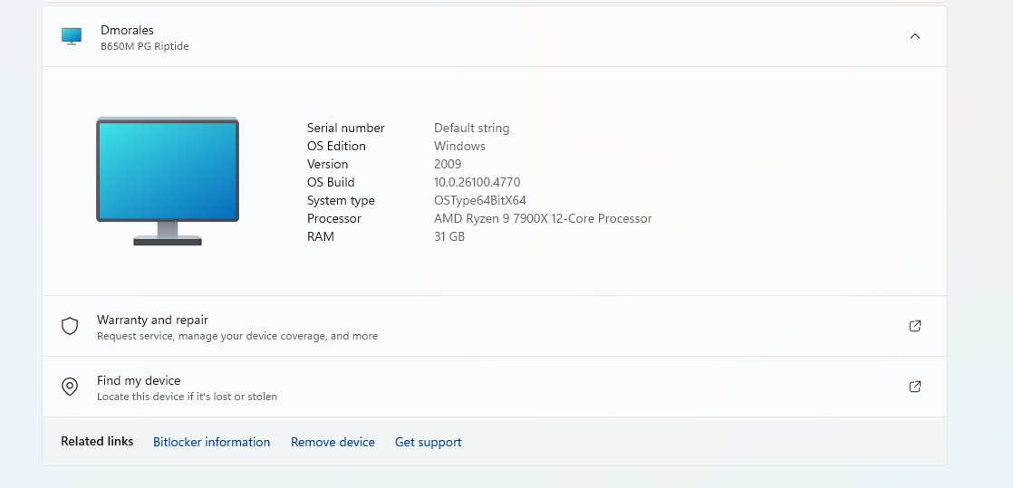This screenshot has height=488, width=1013.
Task: Open the Get support link
Action: 429,442
